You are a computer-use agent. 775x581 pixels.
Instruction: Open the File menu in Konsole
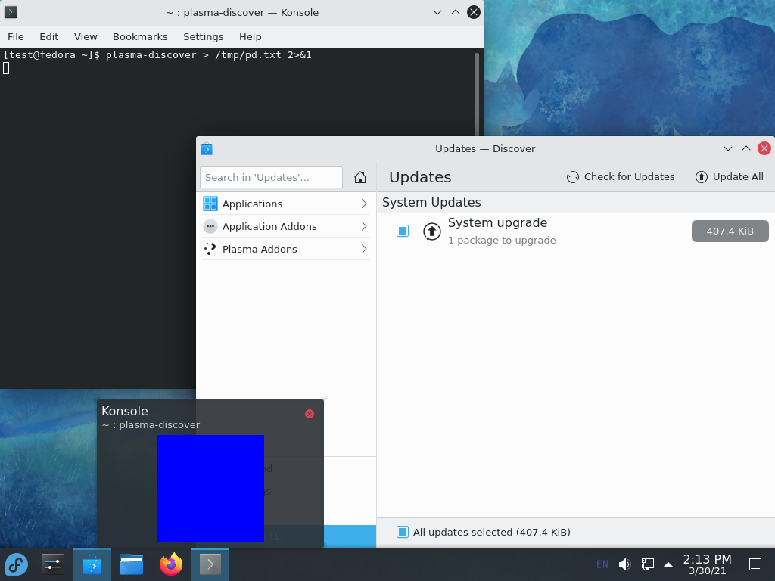tap(15, 36)
